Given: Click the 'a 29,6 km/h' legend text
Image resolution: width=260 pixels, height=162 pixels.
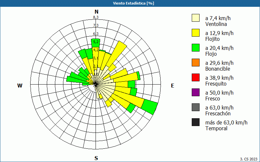Looking at the screenshot, I should (x=219, y=63).
